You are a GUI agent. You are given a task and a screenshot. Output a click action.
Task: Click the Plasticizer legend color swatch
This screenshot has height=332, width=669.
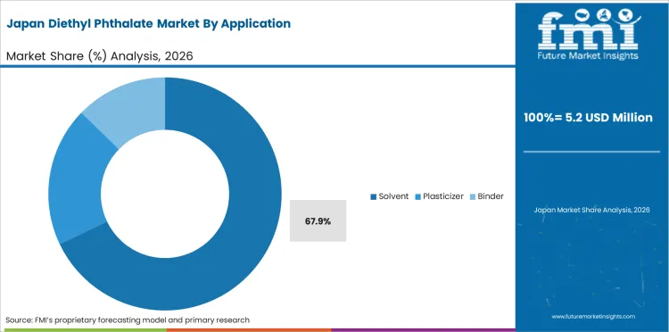click(418, 196)
